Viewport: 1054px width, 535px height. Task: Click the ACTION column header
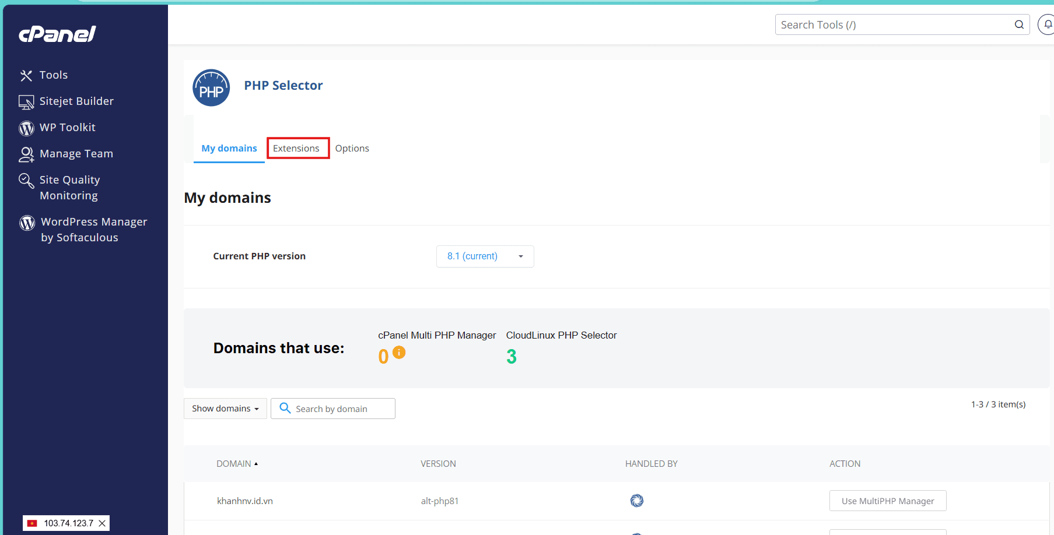pyautogui.click(x=845, y=464)
